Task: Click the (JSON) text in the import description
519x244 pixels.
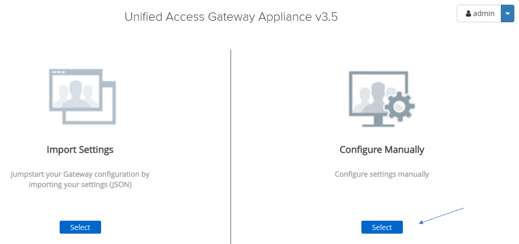Action: tap(121, 184)
